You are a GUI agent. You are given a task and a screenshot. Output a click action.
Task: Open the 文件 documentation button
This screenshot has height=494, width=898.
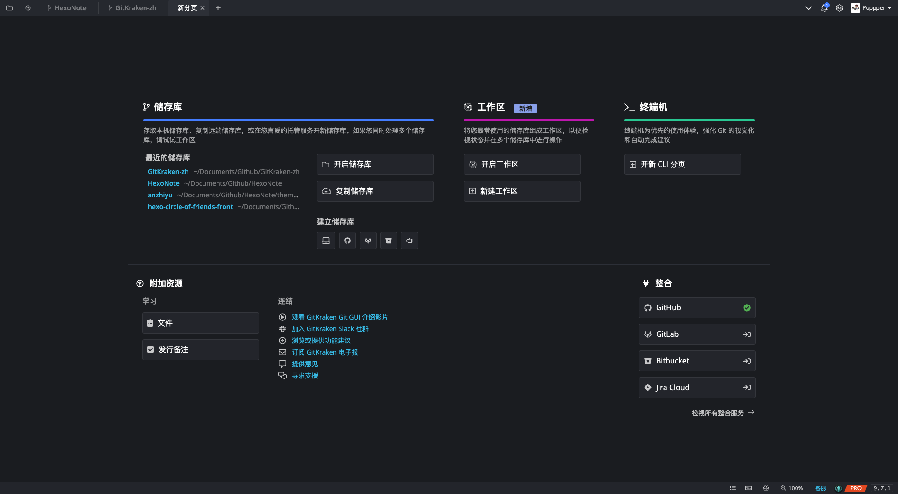pyautogui.click(x=201, y=323)
